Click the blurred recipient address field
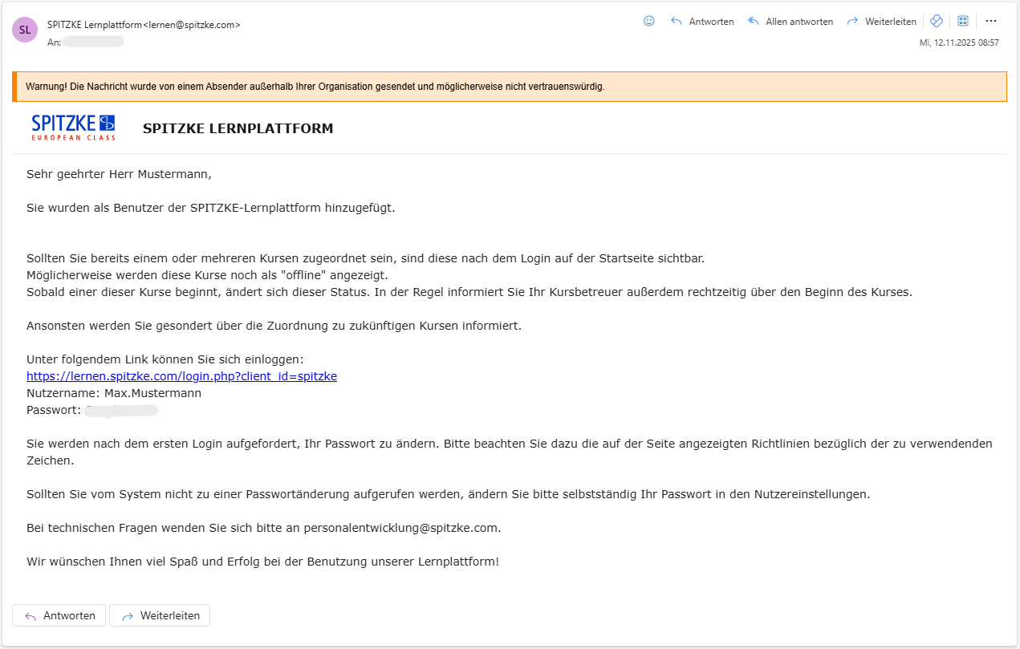1020x649 pixels. [x=93, y=42]
